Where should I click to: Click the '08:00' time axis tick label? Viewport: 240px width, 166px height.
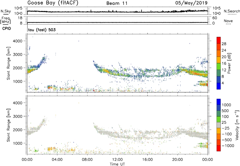tap(87, 160)
